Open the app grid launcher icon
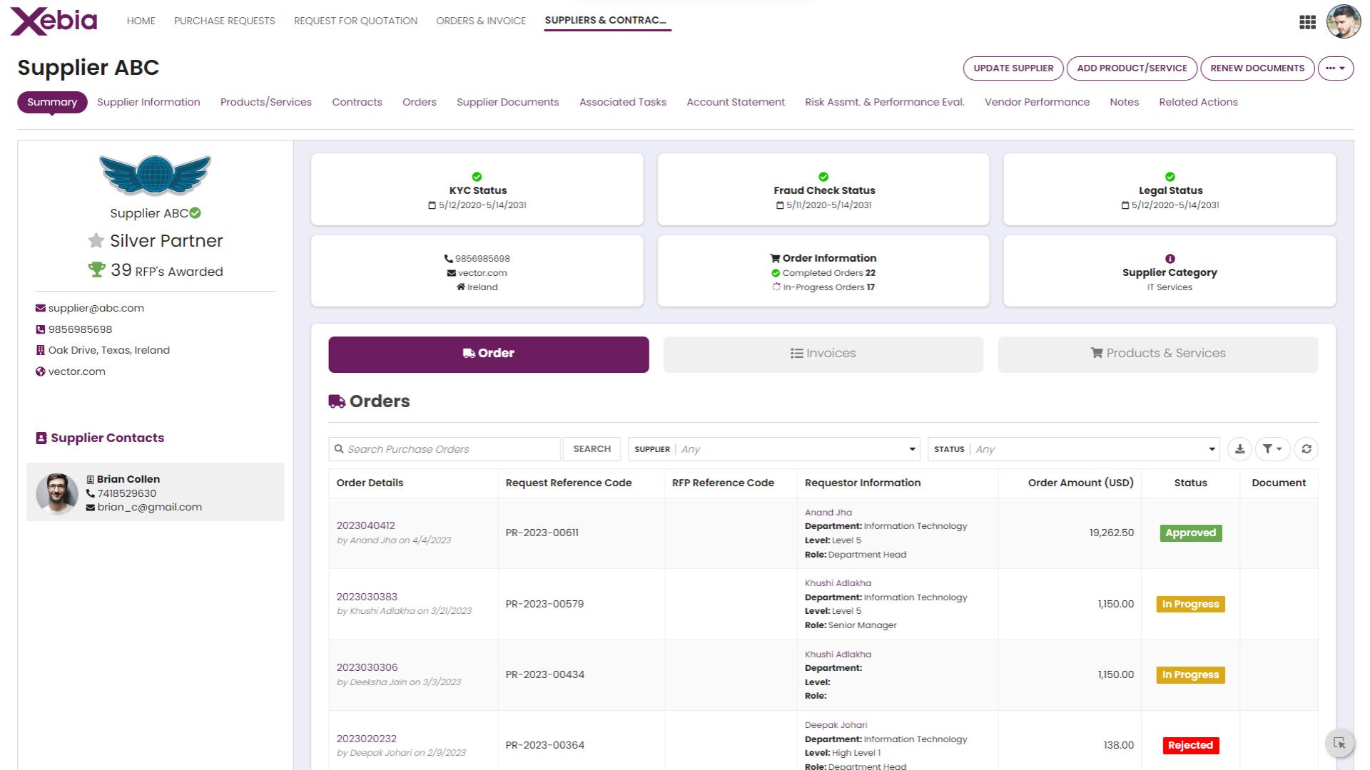 [1307, 22]
